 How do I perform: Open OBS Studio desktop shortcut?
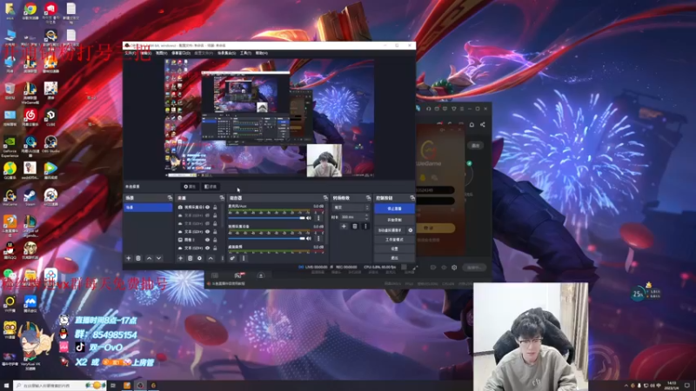pyautogui.click(x=50, y=143)
